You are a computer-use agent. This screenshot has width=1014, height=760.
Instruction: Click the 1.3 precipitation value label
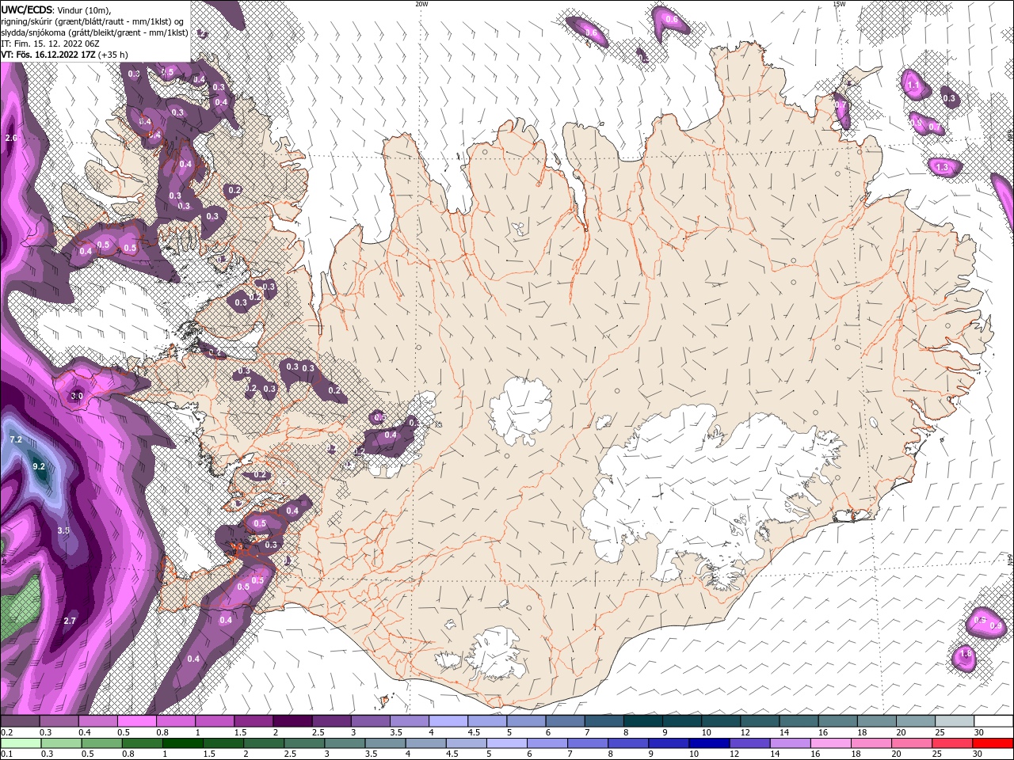(x=942, y=168)
